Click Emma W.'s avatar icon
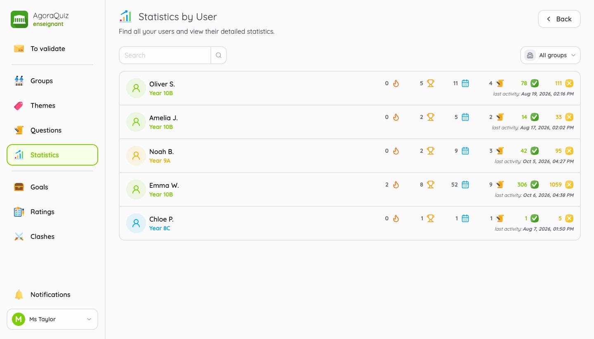 136,189
